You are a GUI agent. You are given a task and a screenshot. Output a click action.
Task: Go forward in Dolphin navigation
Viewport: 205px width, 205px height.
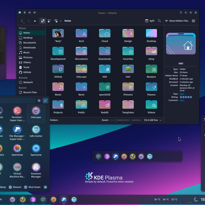(29, 21)
